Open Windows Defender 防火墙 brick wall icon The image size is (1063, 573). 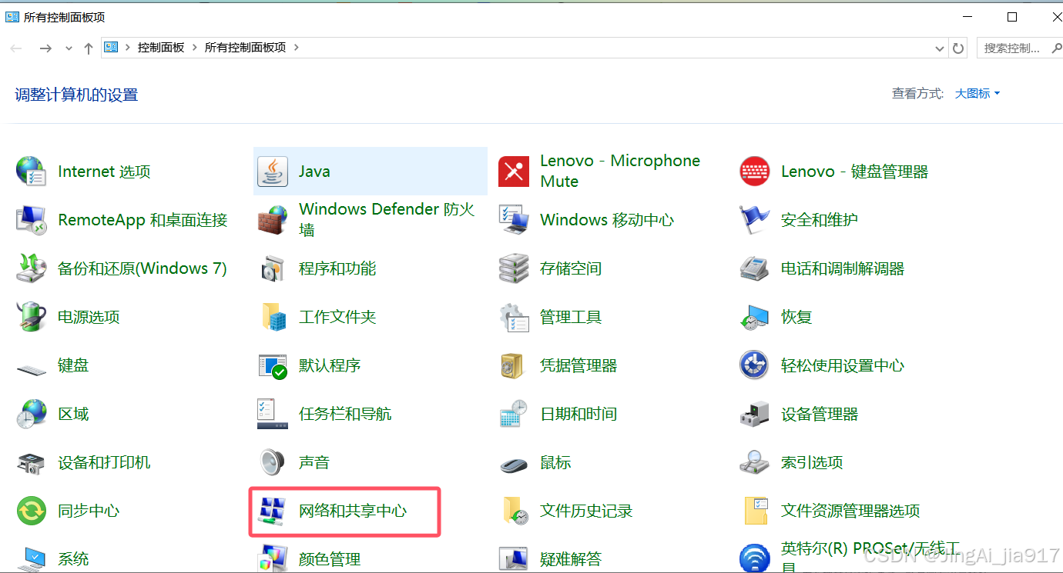pos(272,220)
